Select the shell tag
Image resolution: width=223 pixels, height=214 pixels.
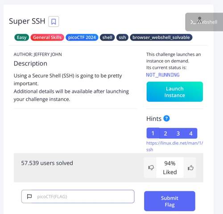tap(107, 37)
